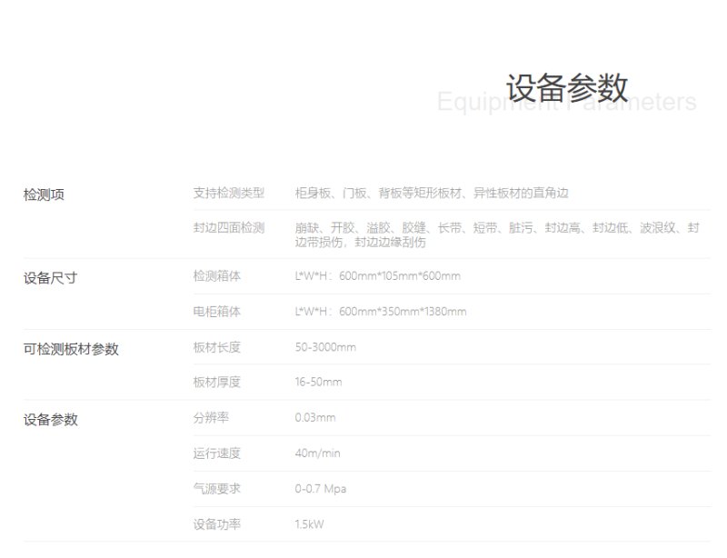Click the 气源要求 row label
The height and width of the screenshot is (558, 727).
216,488
